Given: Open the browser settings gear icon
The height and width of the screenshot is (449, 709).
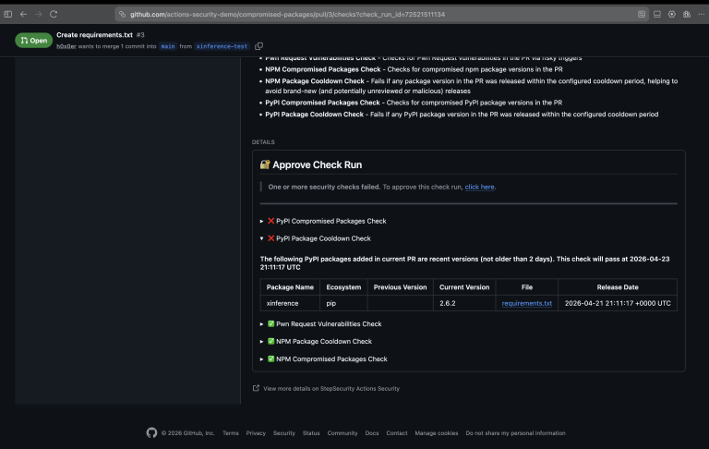Looking at the screenshot, I should (x=672, y=14).
